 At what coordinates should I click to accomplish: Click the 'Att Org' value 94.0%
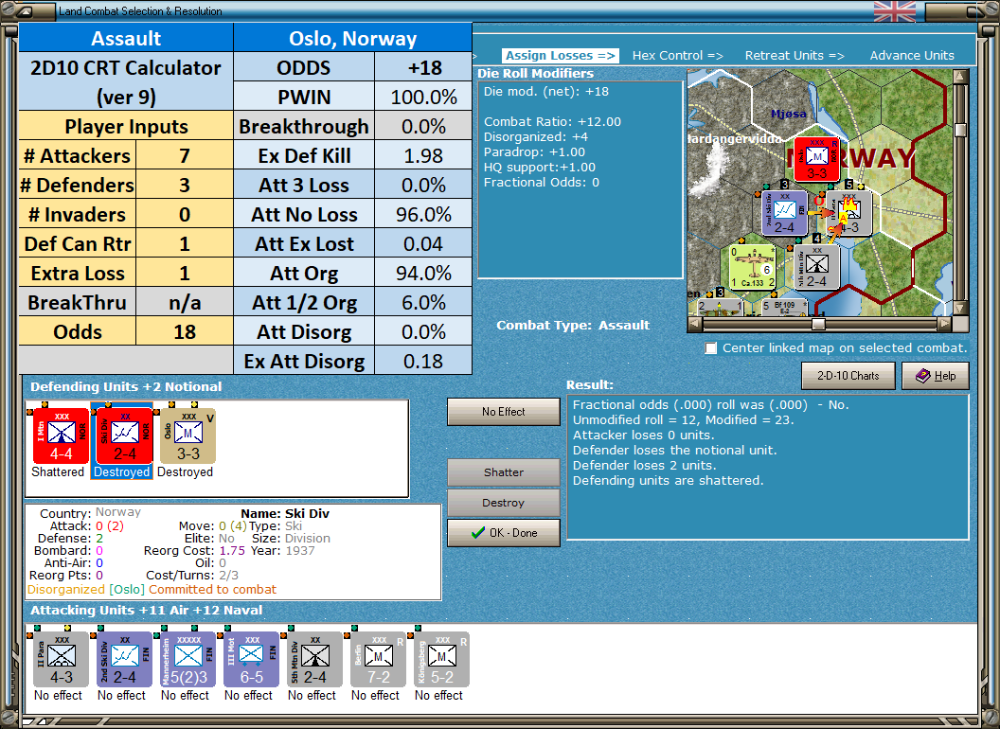(x=423, y=273)
